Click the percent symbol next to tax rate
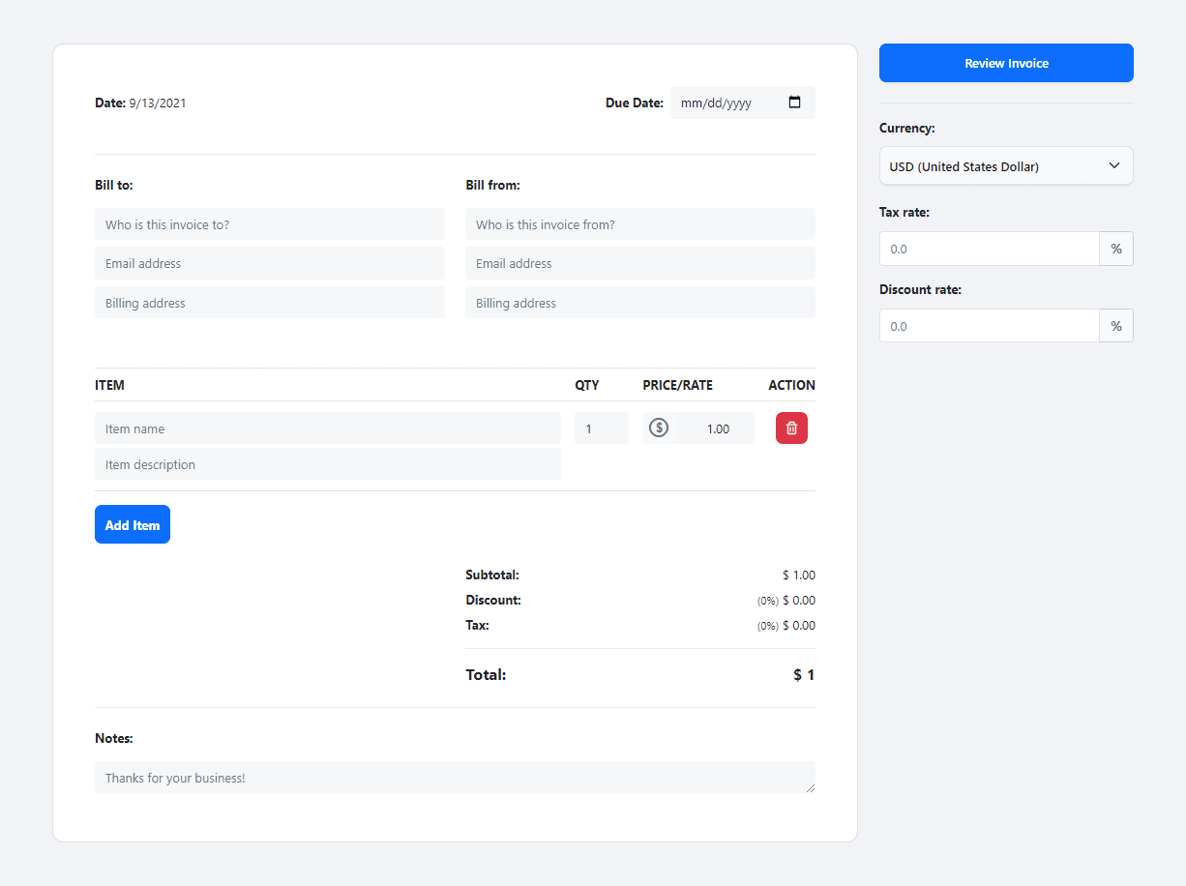1186x886 pixels. pyautogui.click(x=1116, y=249)
